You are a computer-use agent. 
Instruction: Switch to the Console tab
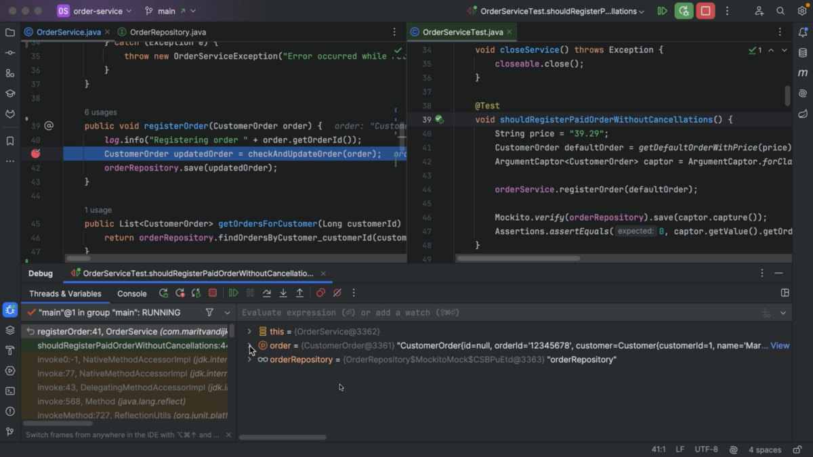(x=131, y=294)
